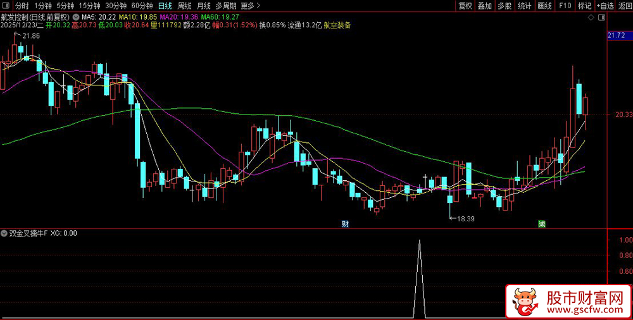Click the 返回 back button
633x320 pixels.
pyautogui.click(x=625, y=6)
